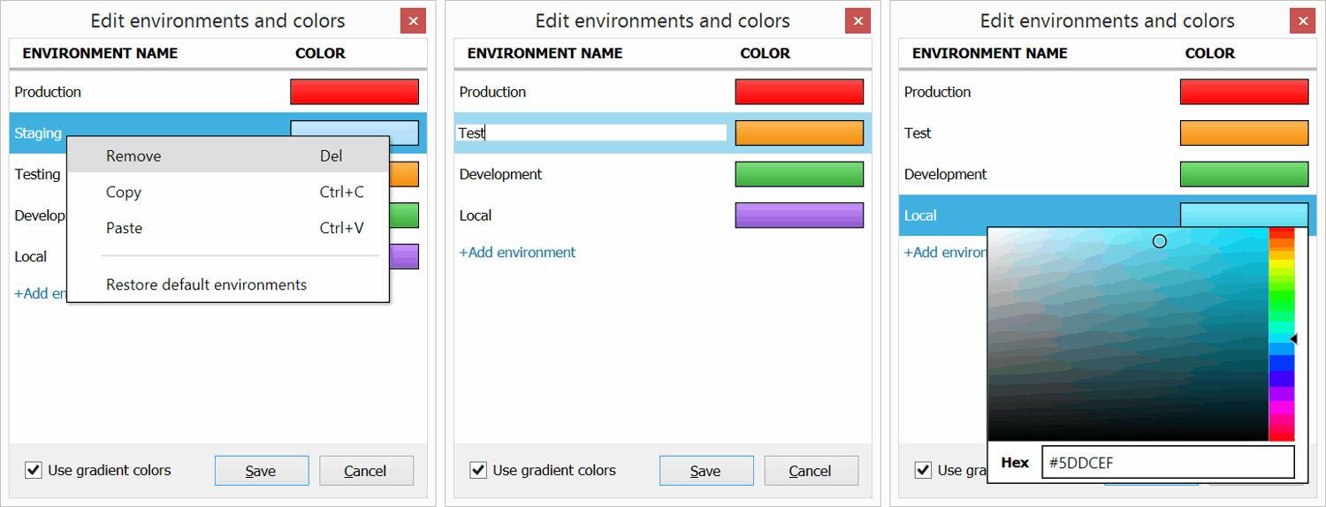Click the cyan color swatch for Local

pos(1244,213)
